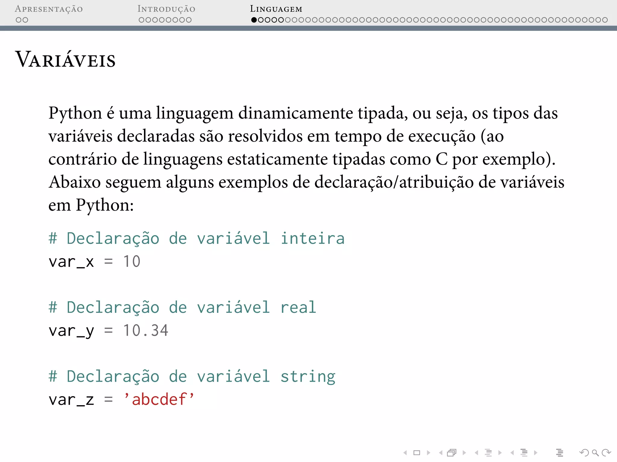Click the standalone presentation outline icon
The height and width of the screenshot is (462, 617).
559,452
